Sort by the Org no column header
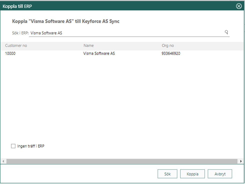The image size is (245, 184). coord(168,45)
